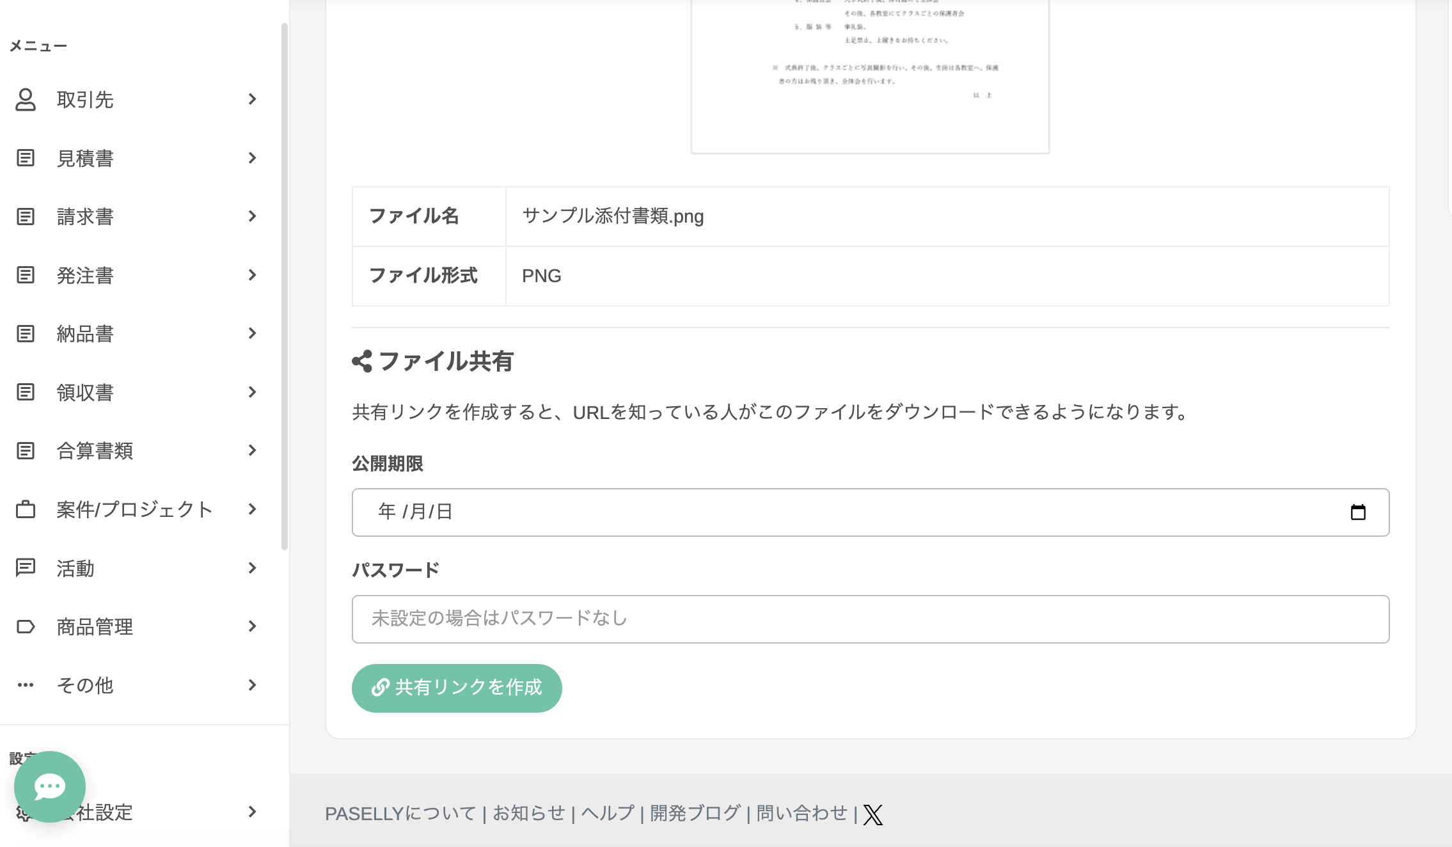This screenshot has height=847, width=1452.
Task: Expand the 合算書類 chevron
Action: pyautogui.click(x=253, y=450)
